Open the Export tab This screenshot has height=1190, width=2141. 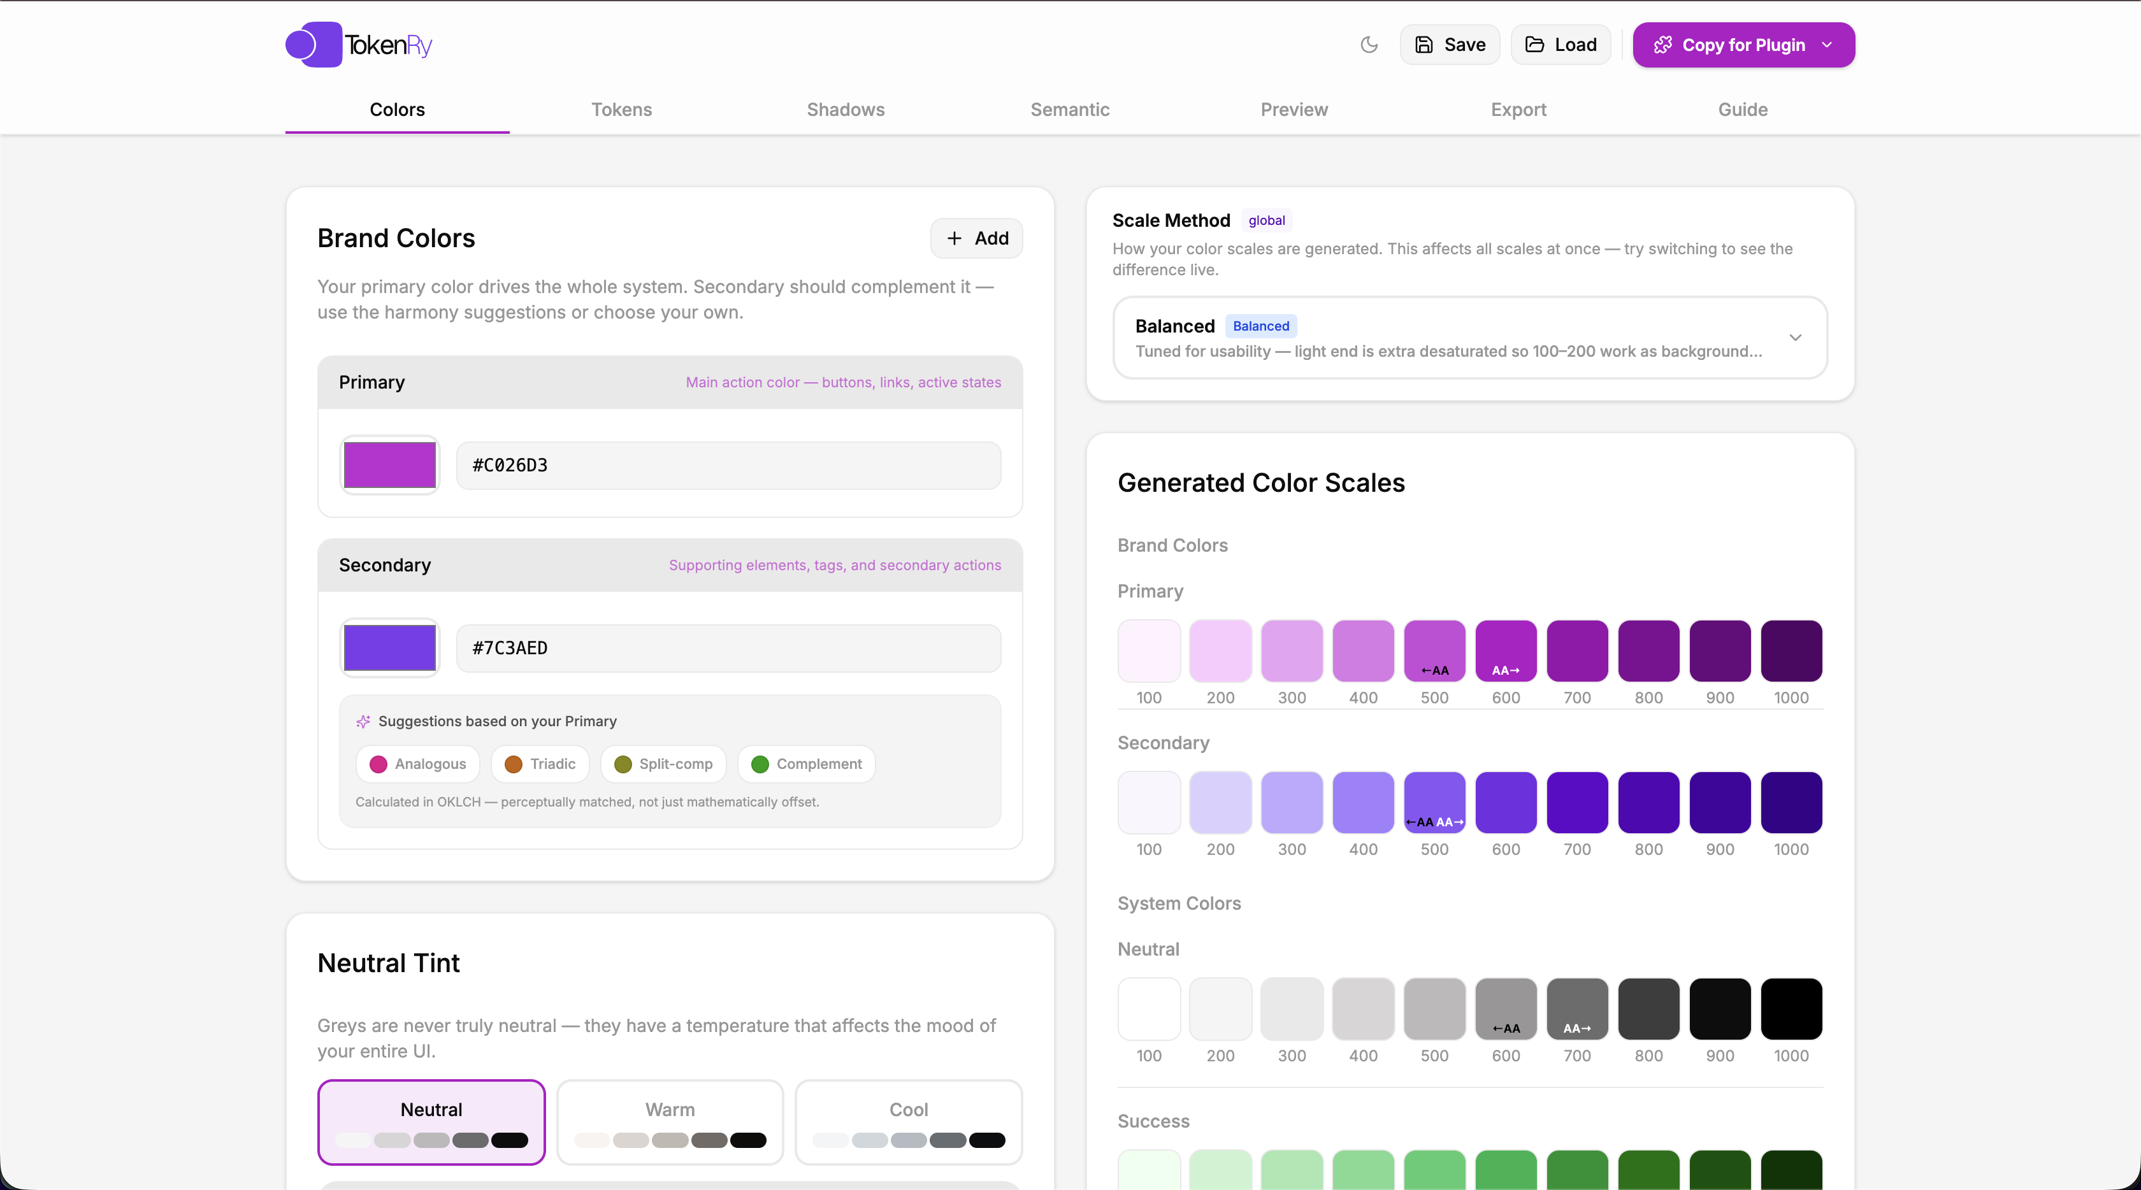tap(1518, 109)
